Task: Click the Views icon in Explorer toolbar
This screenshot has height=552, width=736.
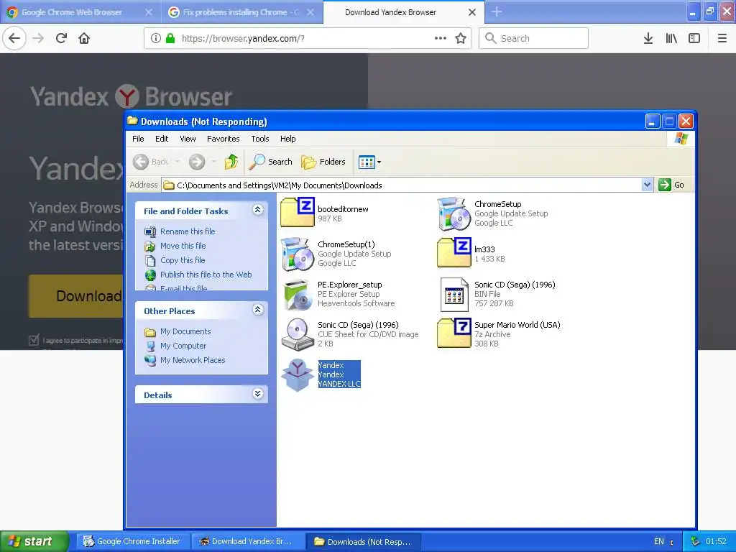Action: 366,162
